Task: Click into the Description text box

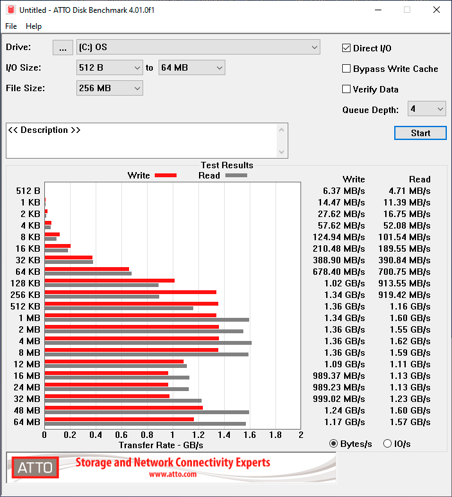Action: tap(141, 141)
